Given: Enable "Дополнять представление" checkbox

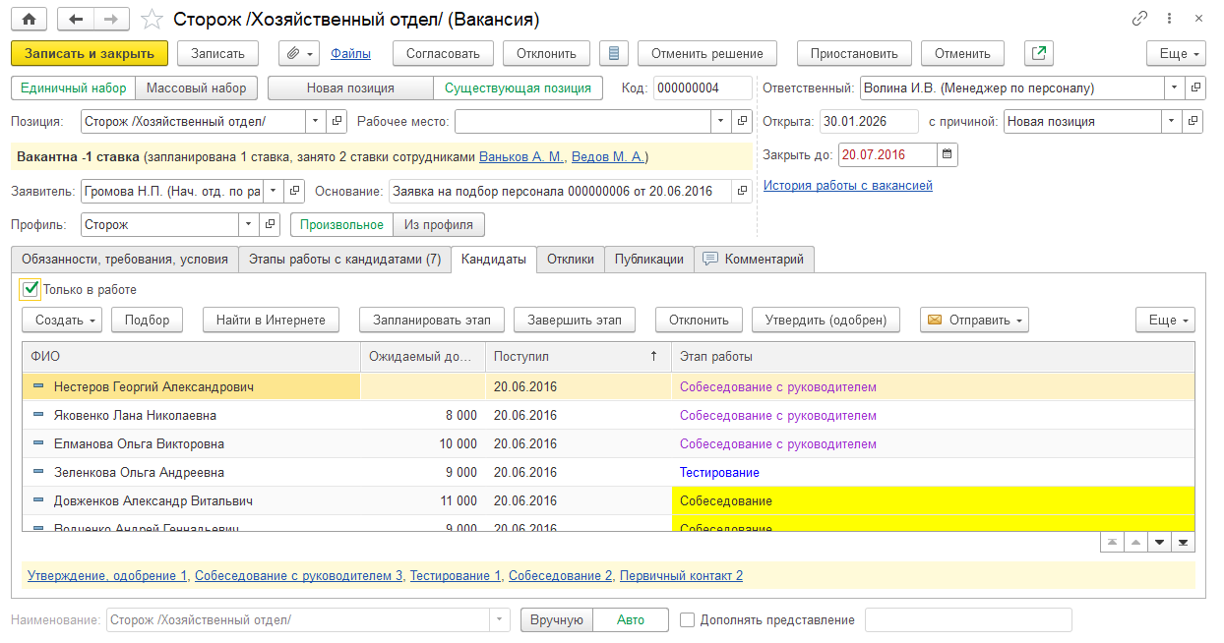Looking at the screenshot, I should point(688,620).
